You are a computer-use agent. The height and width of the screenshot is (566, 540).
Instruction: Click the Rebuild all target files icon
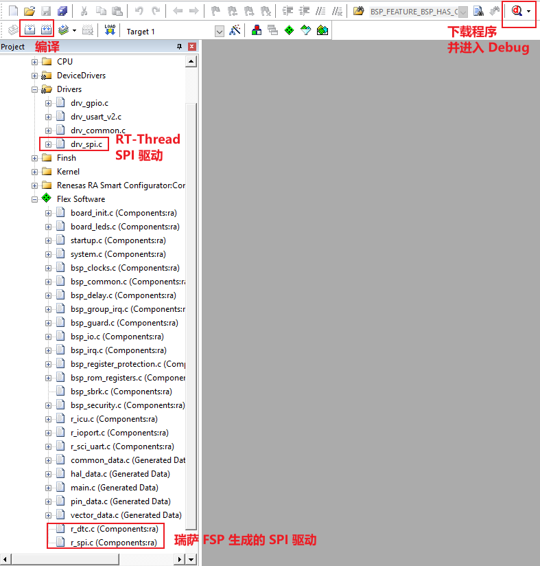coord(46,30)
